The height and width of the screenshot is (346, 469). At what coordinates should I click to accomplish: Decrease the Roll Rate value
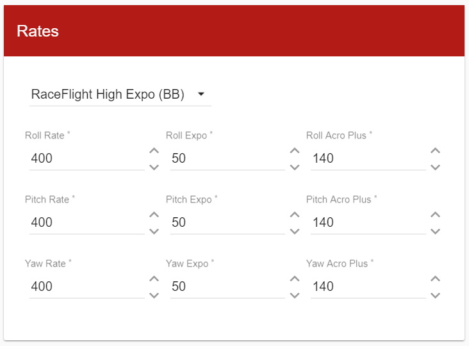(x=154, y=167)
